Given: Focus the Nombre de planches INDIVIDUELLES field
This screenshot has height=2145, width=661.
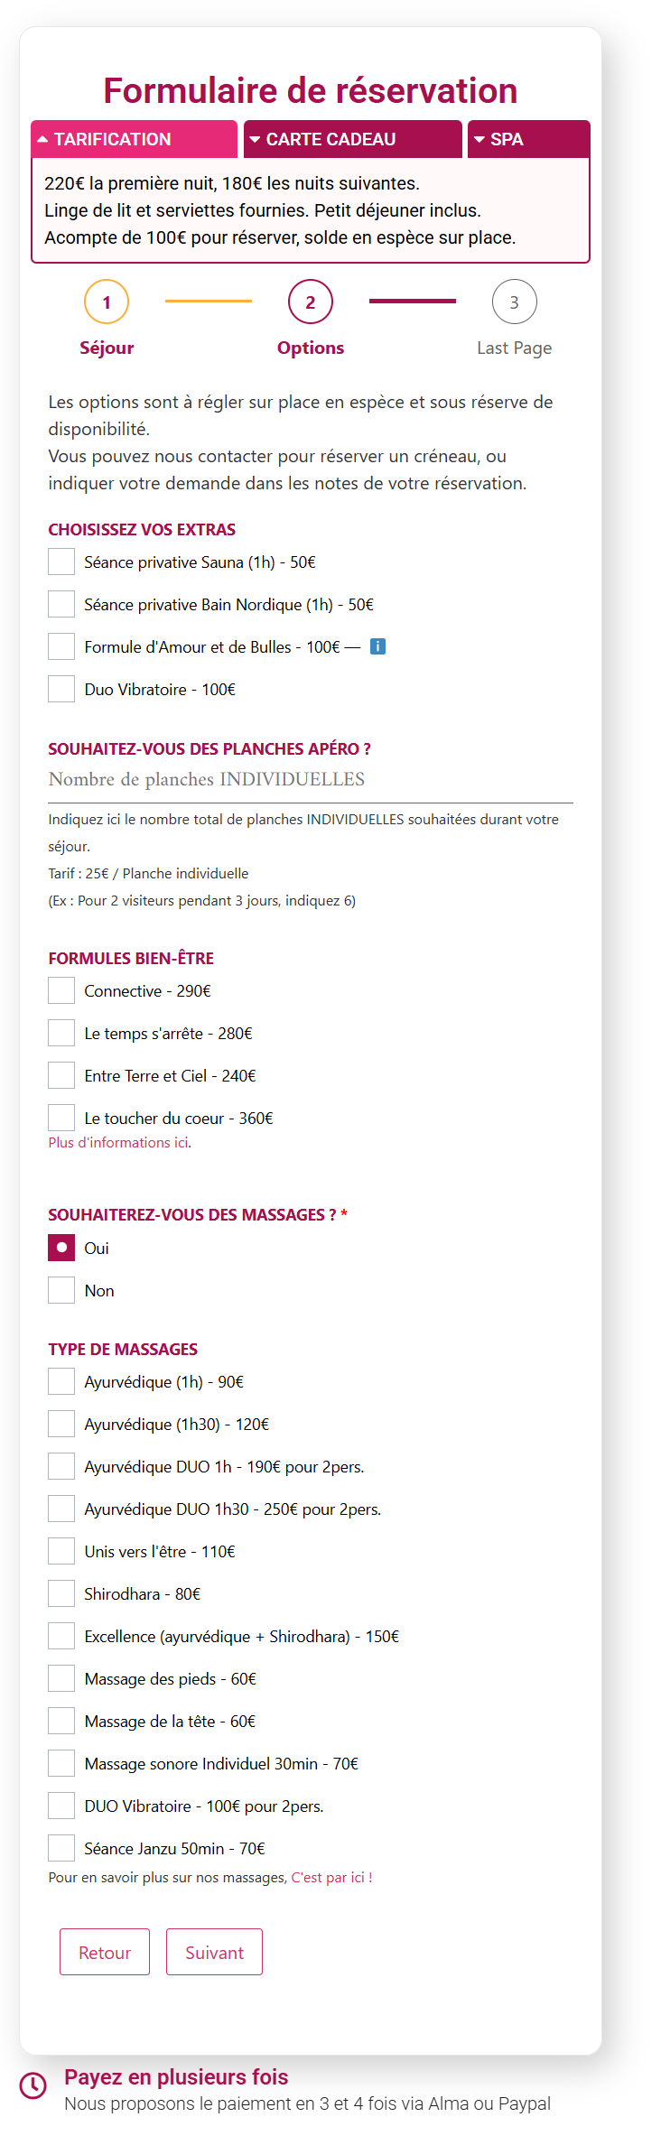Looking at the screenshot, I should tap(310, 780).
